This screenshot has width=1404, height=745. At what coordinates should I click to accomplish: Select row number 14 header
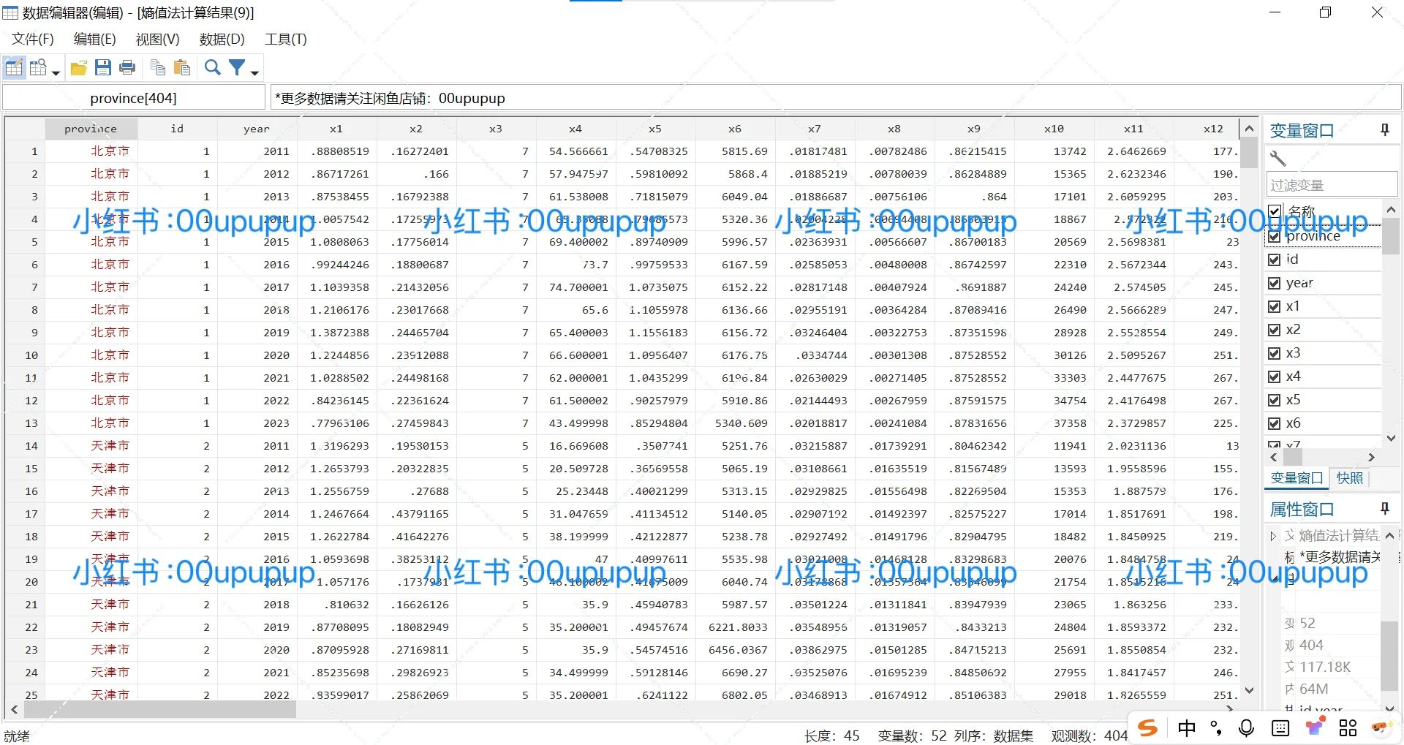click(26, 446)
